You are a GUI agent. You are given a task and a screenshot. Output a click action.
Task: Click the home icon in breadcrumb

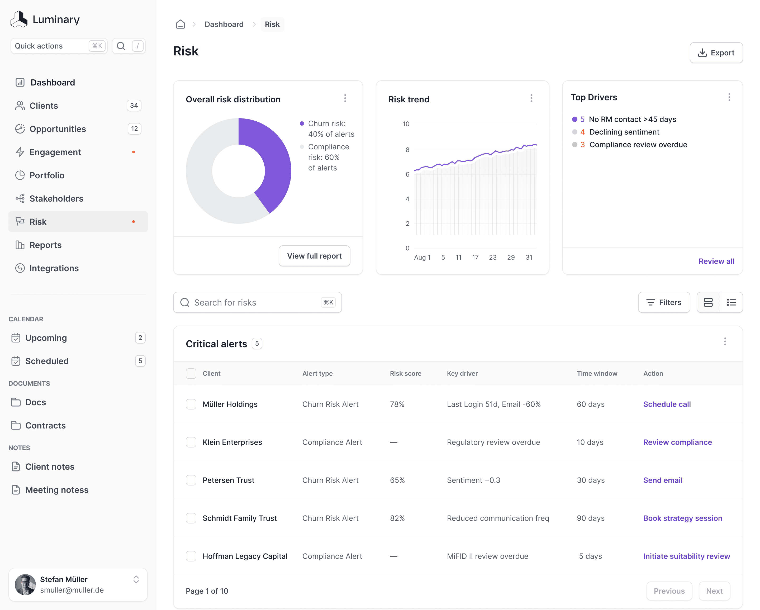pos(180,24)
